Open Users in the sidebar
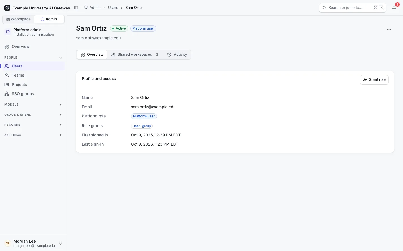403x251 pixels. (33, 66)
